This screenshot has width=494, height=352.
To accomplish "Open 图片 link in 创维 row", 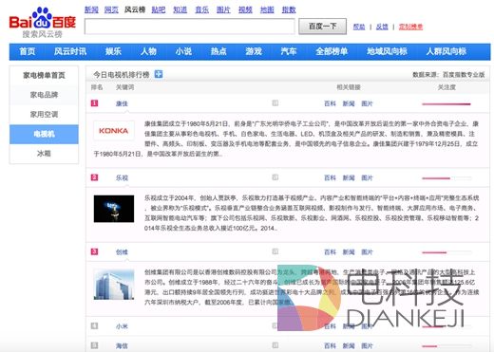I will [x=367, y=252].
